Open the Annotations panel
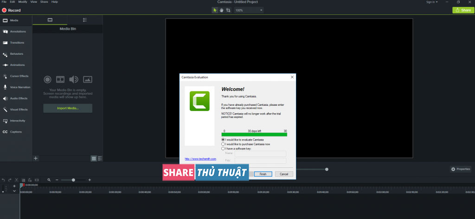Image resolution: width=475 pixels, height=219 pixels. (16, 32)
